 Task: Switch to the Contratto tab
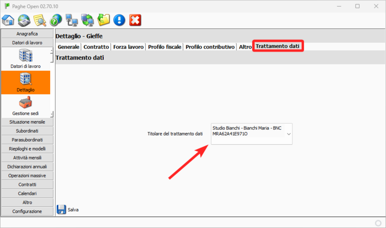click(x=96, y=47)
